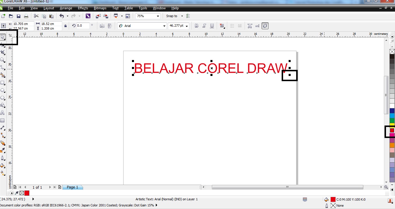Open the font size 46.277 pt dropdown
Viewport: 395px width, 209px height.
[x=187, y=26]
